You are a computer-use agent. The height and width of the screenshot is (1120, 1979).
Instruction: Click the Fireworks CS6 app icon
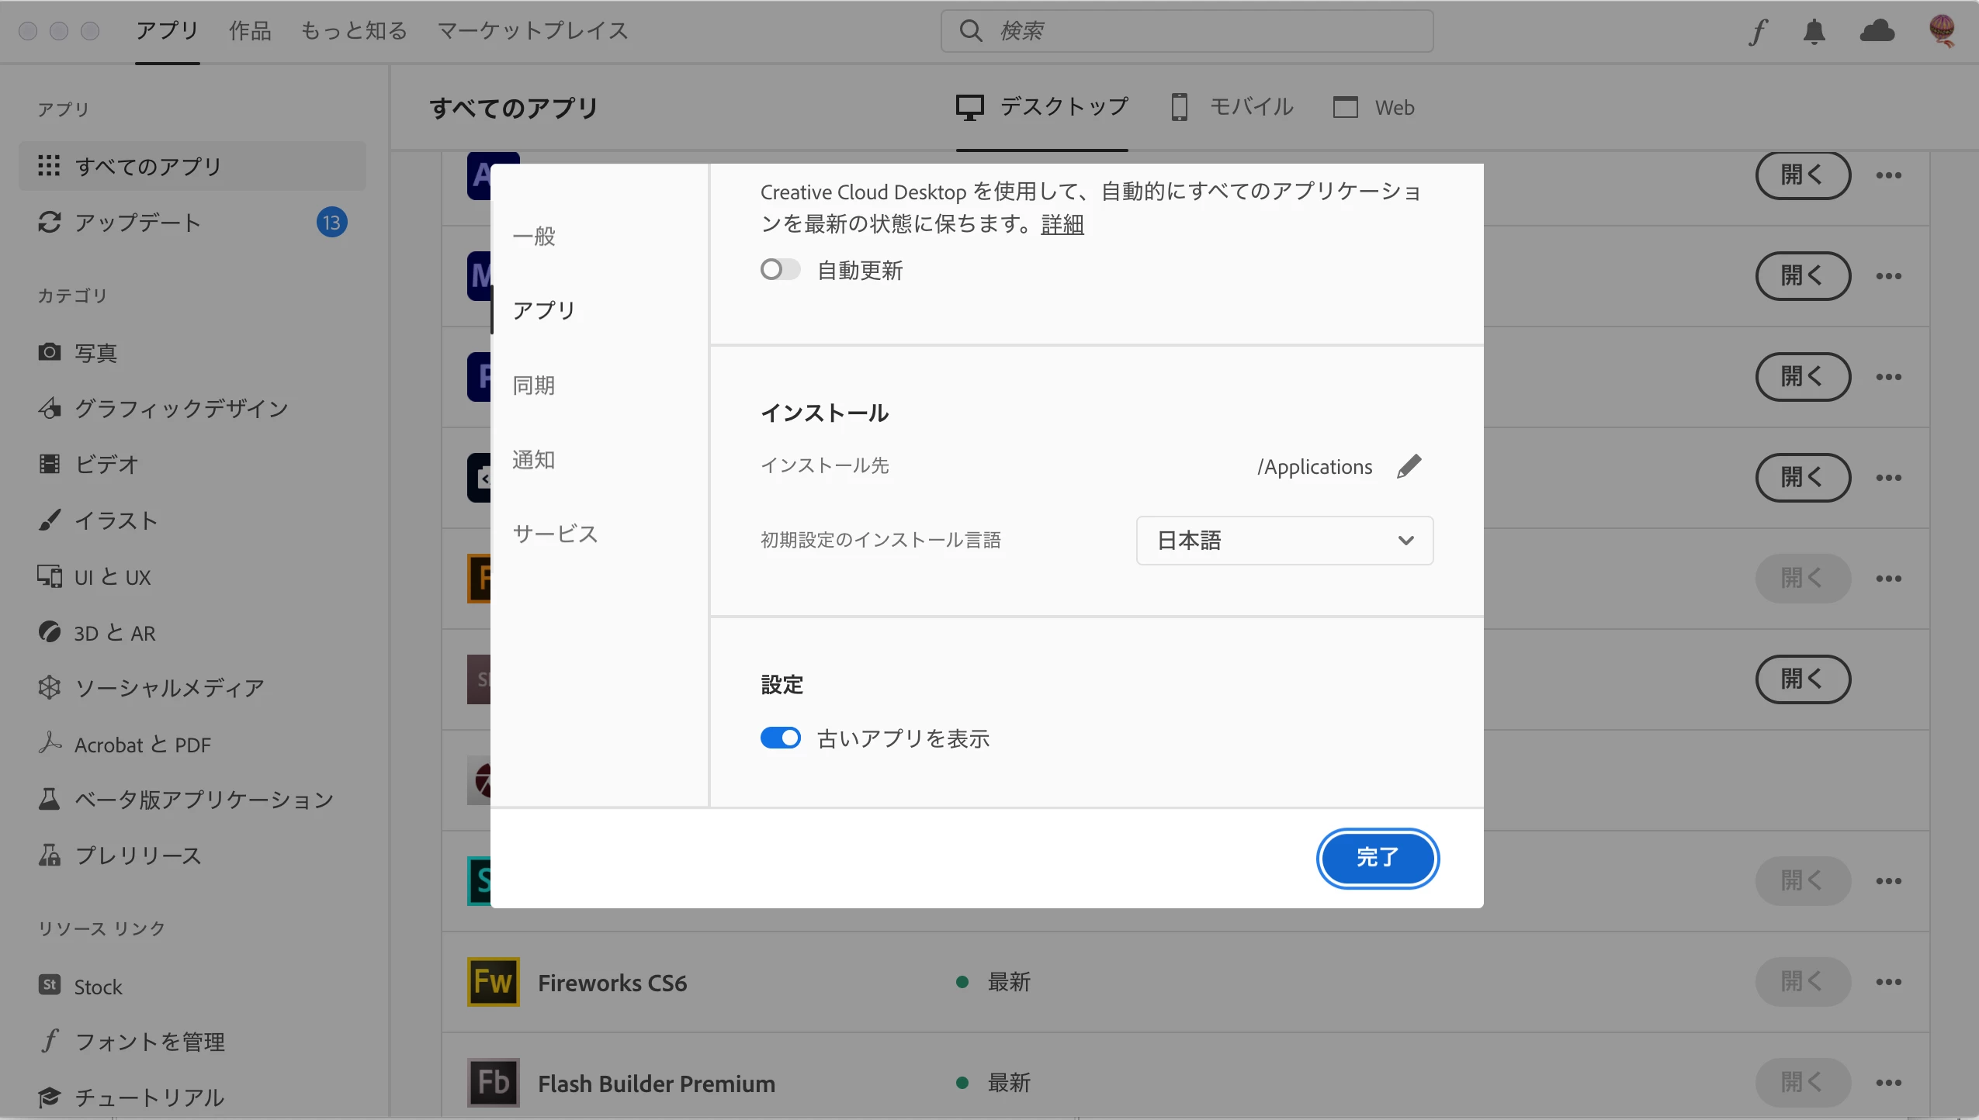tap(493, 982)
